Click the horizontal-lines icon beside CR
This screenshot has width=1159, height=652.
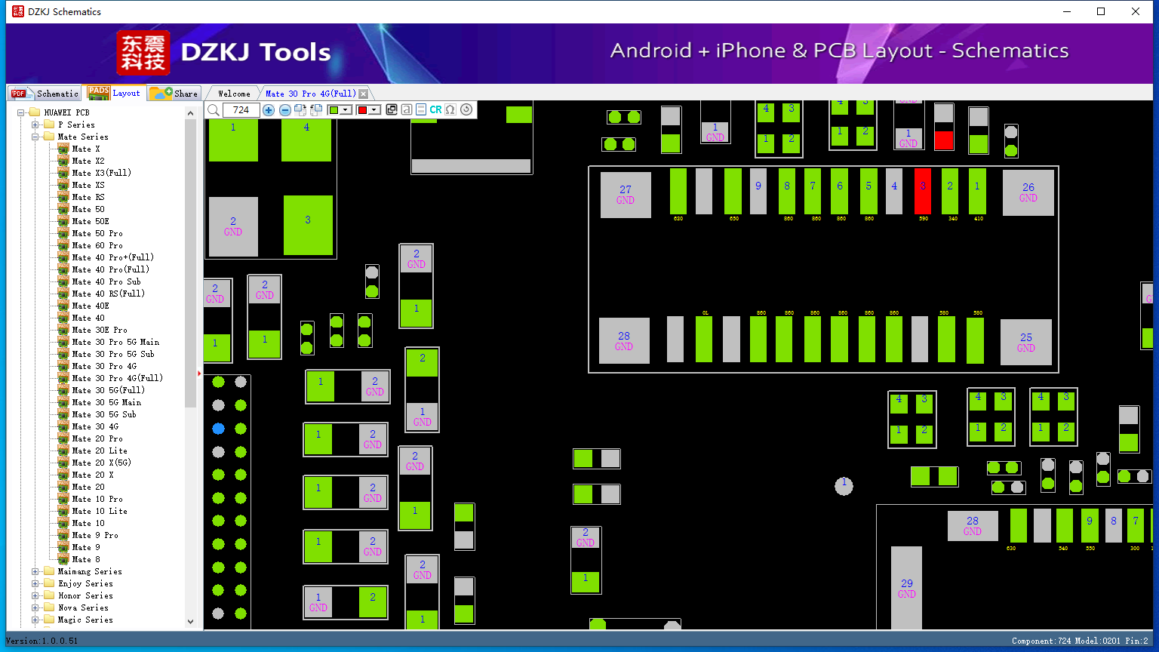421,110
